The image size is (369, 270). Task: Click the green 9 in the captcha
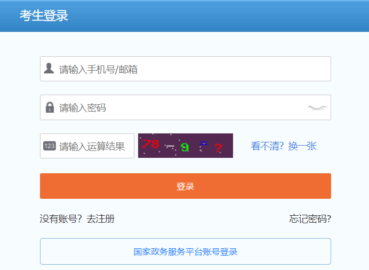click(x=184, y=147)
